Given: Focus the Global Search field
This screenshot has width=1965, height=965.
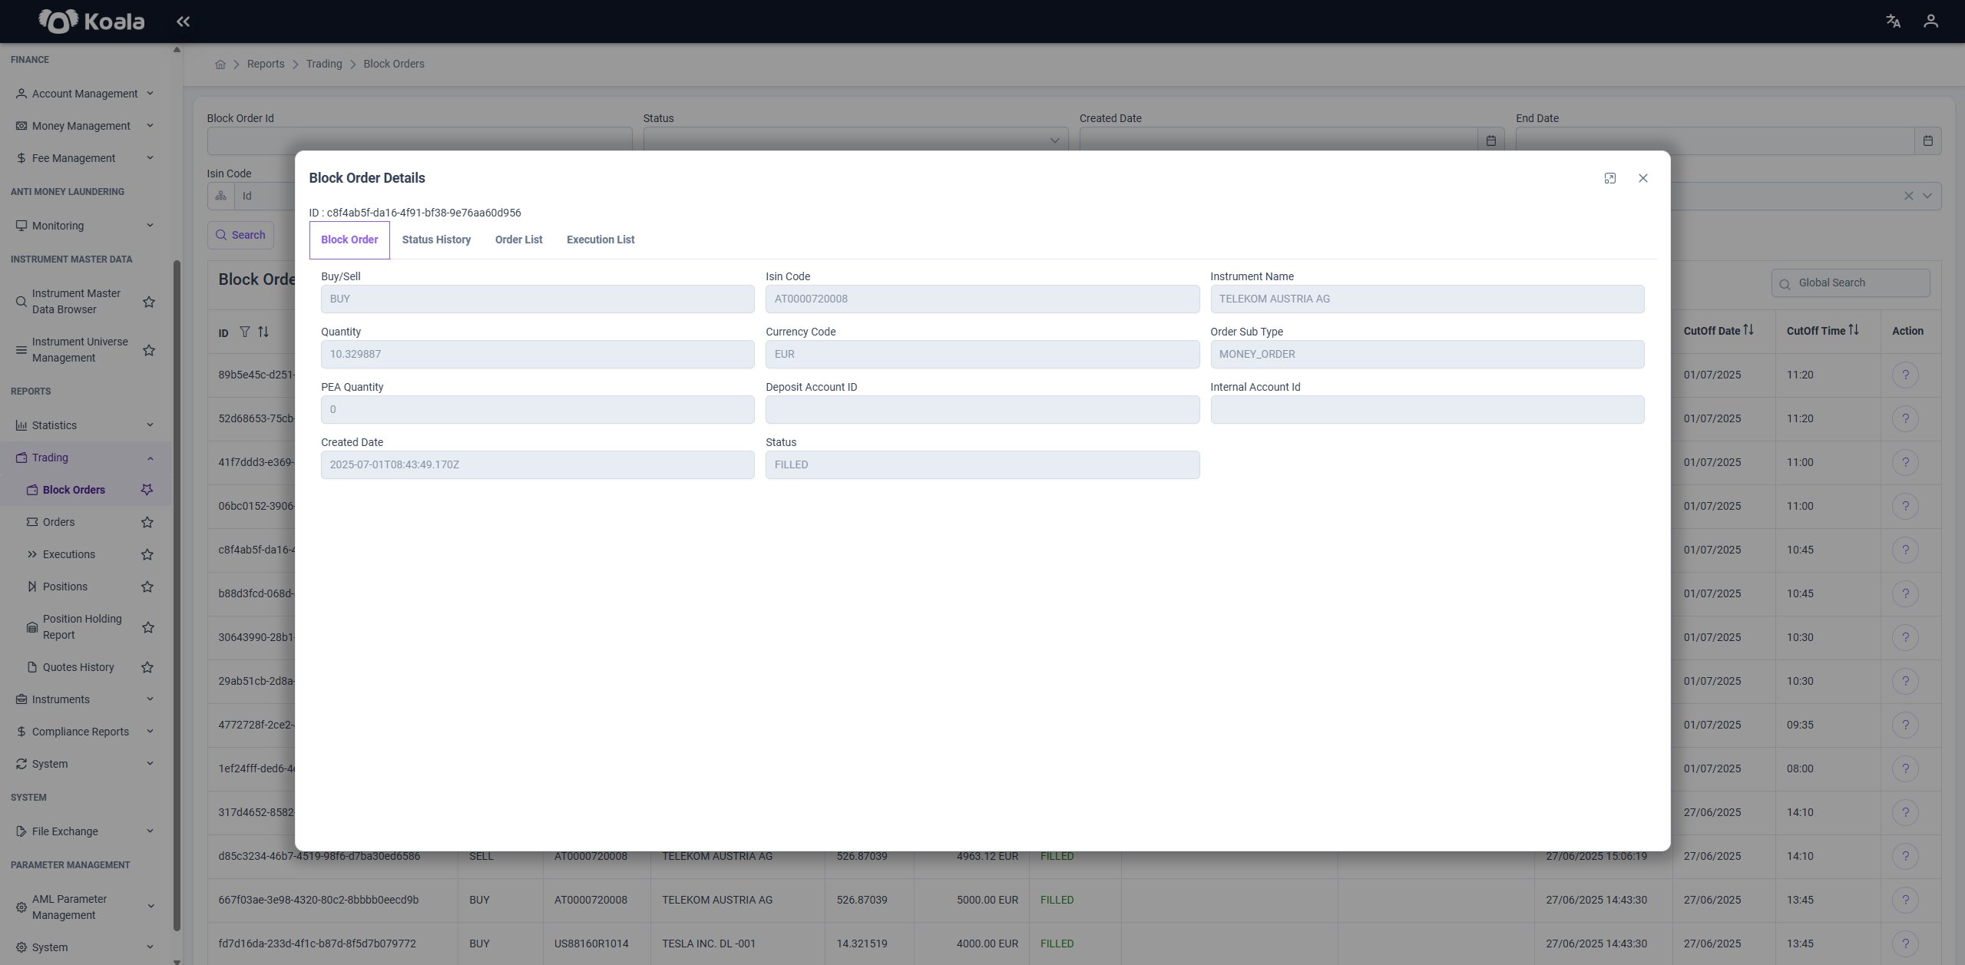Looking at the screenshot, I should (1851, 283).
